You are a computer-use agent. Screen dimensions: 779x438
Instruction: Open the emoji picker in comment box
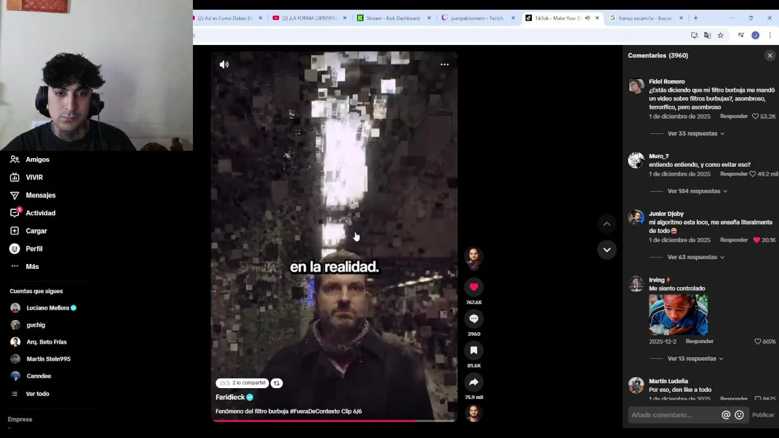[739, 415]
